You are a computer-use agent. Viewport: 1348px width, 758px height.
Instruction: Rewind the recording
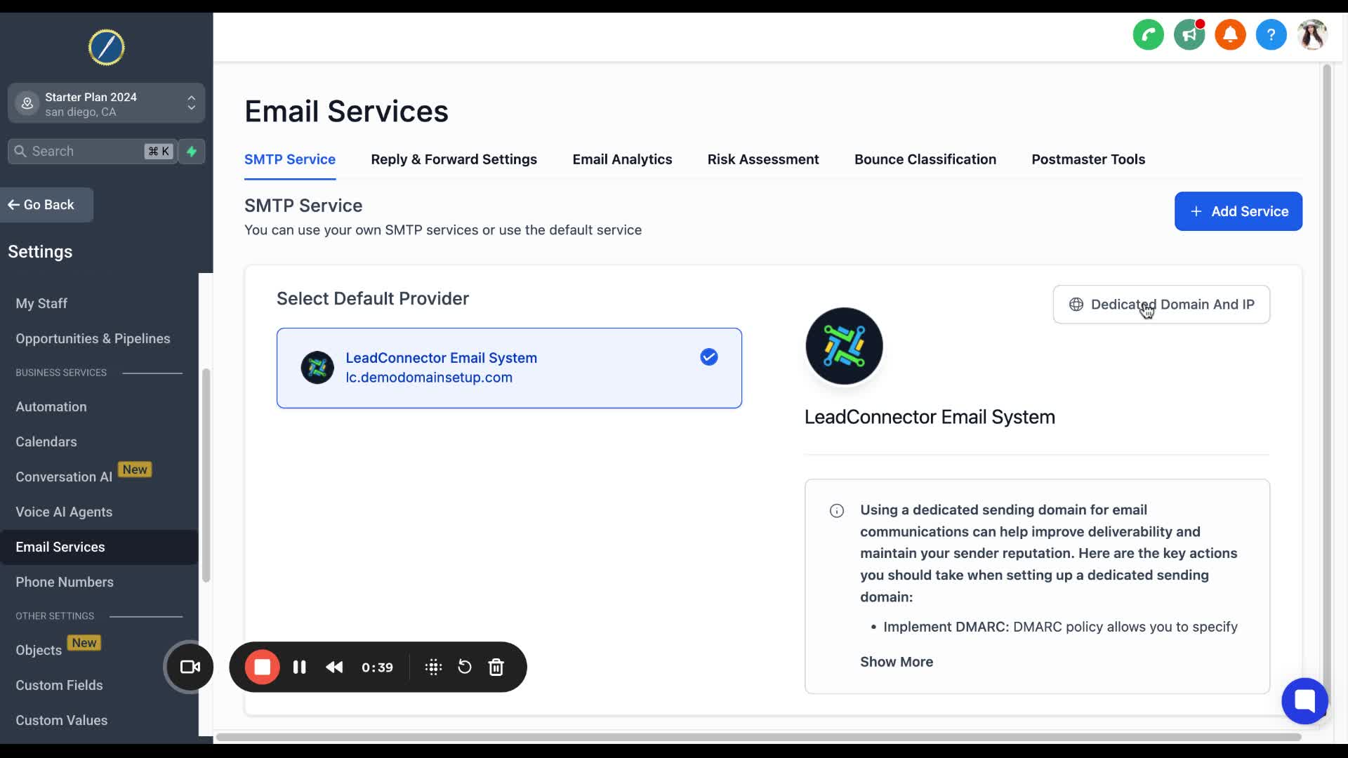pyautogui.click(x=335, y=667)
